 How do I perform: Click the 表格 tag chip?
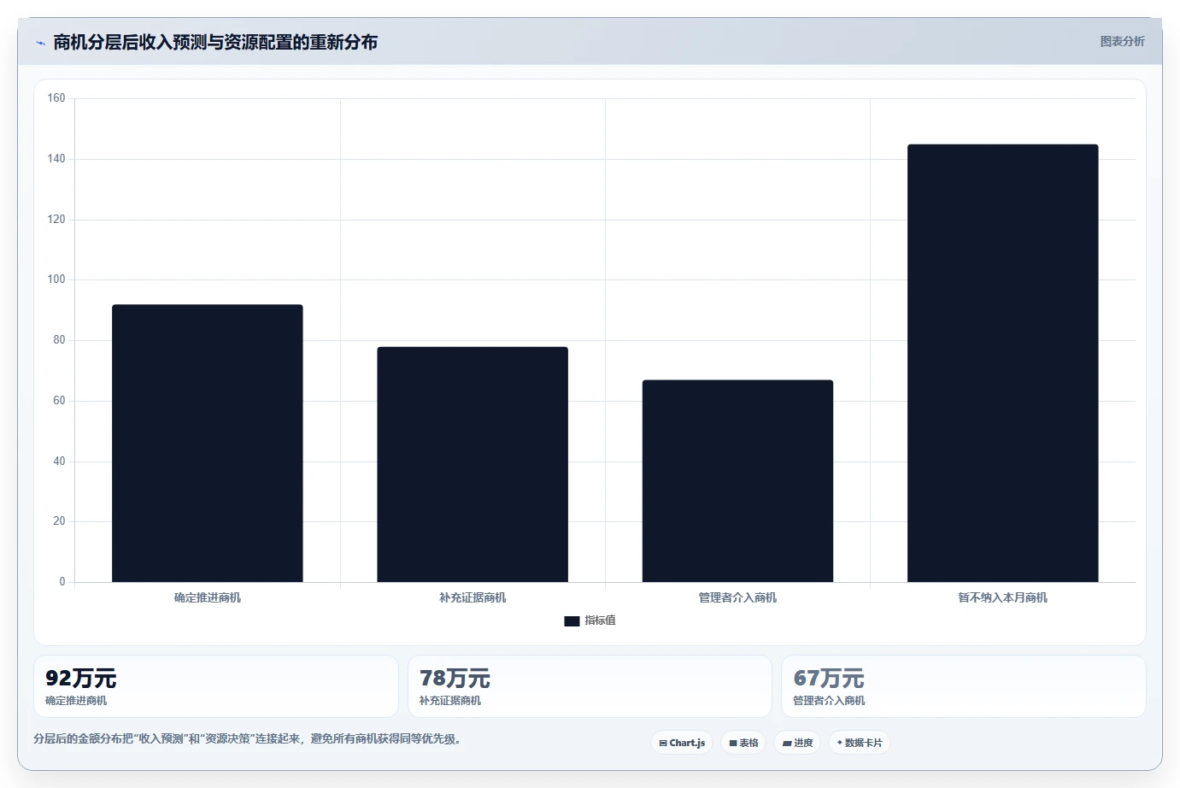743,743
